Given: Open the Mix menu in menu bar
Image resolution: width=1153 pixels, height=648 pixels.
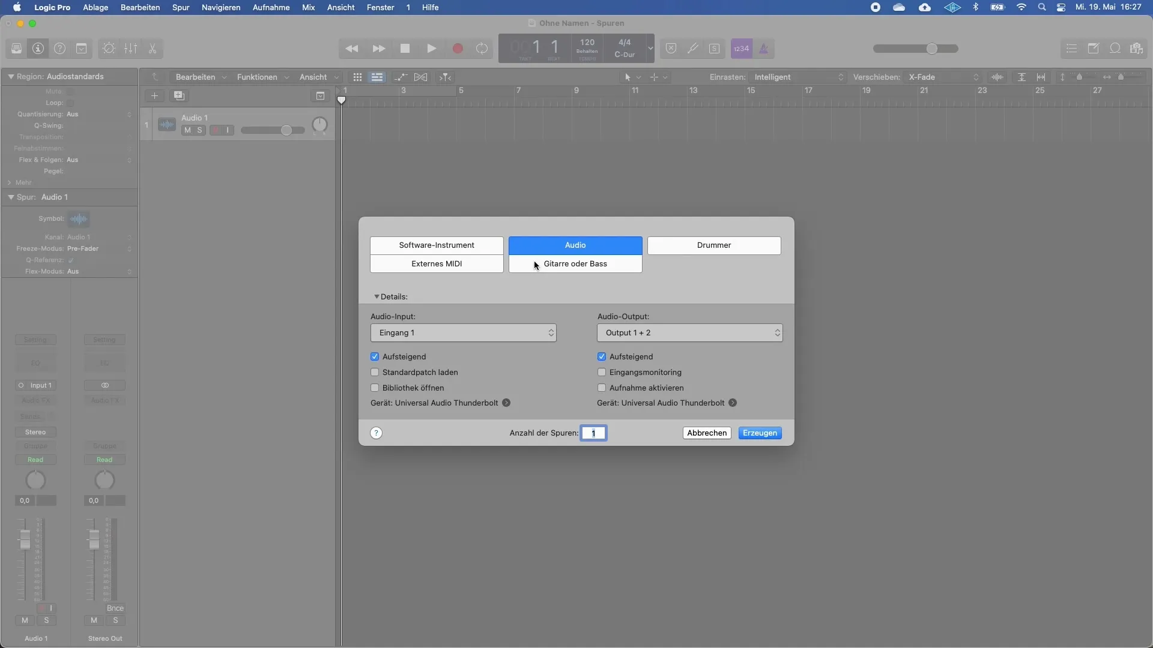Looking at the screenshot, I should (x=309, y=7).
